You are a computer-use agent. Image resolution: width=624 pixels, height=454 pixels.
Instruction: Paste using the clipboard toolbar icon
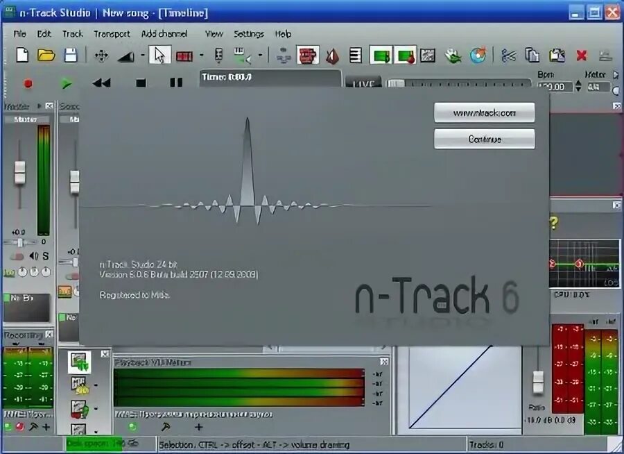(557, 56)
